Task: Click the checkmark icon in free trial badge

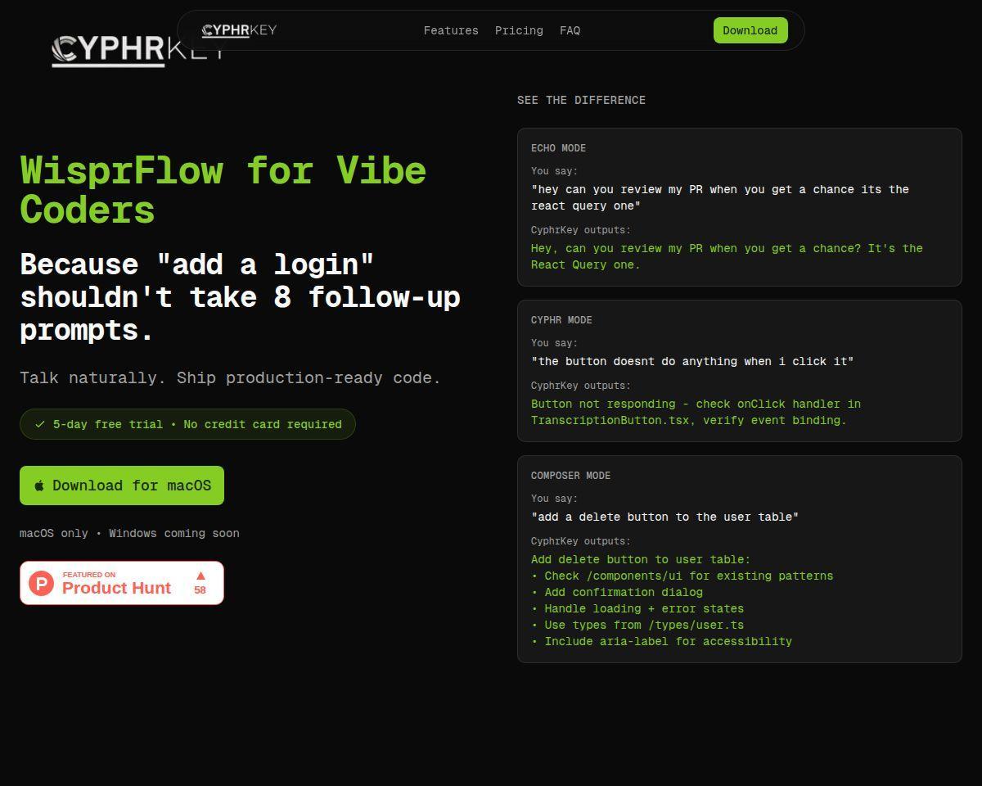Action: click(x=39, y=424)
